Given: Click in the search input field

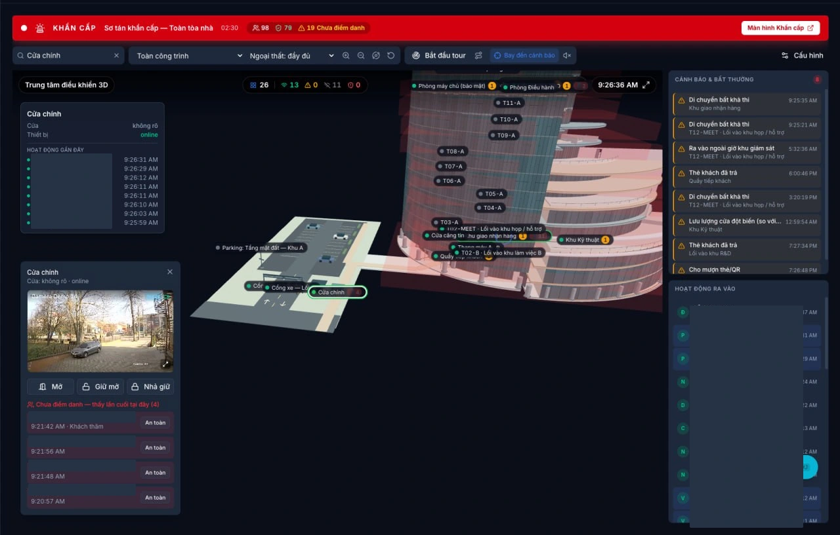Looking at the screenshot, I should (x=68, y=56).
